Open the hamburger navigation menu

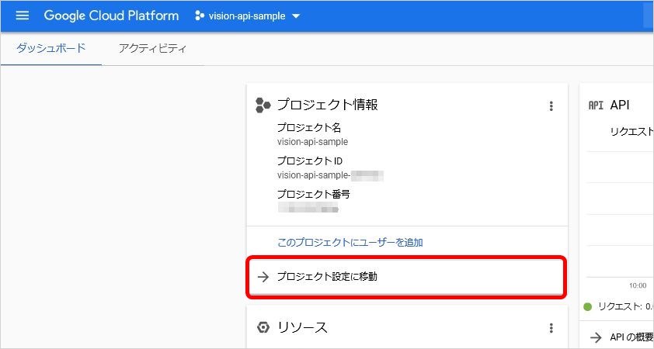[22, 16]
